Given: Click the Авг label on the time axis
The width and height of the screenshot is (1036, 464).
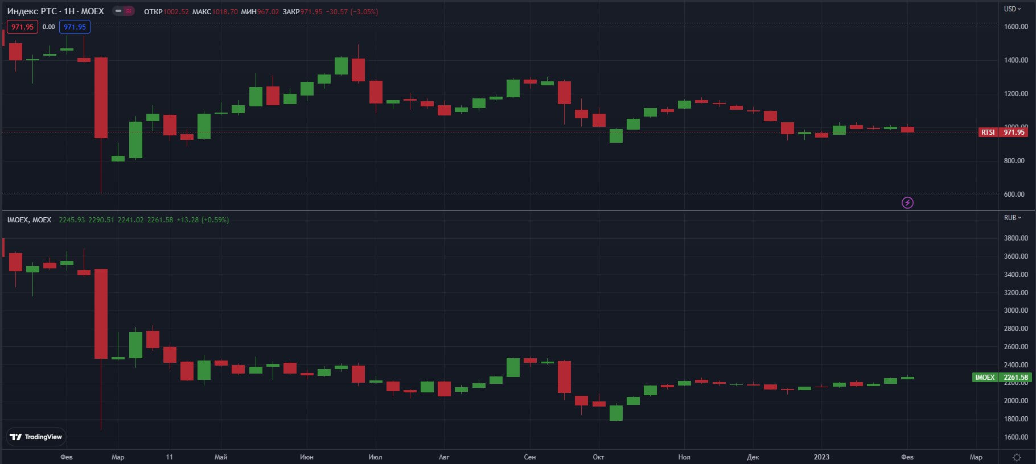Looking at the screenshot, I should tap(444, 457).
